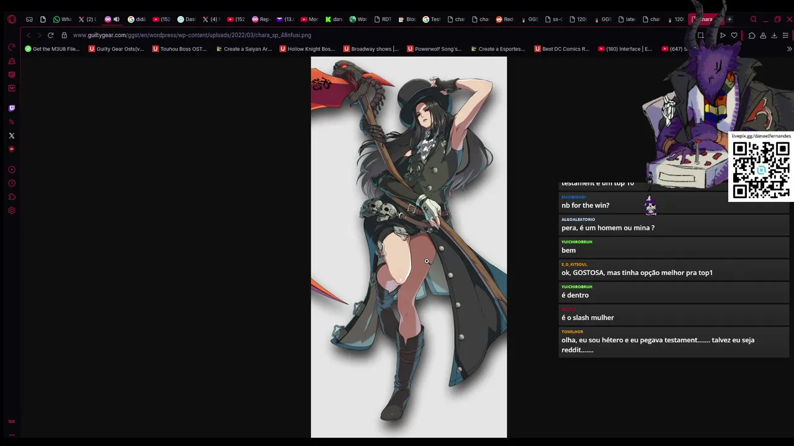Go forward to next page
794x446 pixels.
[x=39, y=35]
